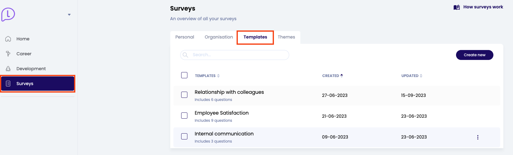
Task: Click the How surveys work book icon
Action: pos(457,7)
